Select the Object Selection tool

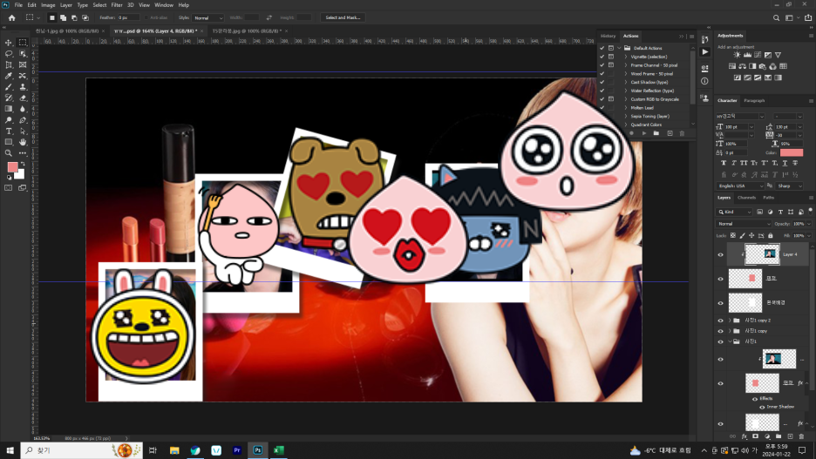[23, 53]
